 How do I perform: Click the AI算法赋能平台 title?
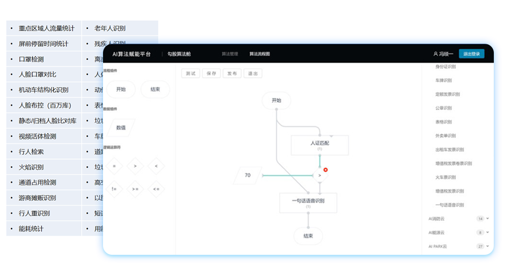131,54
